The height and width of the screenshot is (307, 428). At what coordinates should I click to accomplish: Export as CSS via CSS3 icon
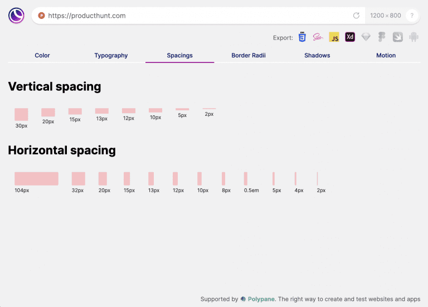click(x=302, y=37)
